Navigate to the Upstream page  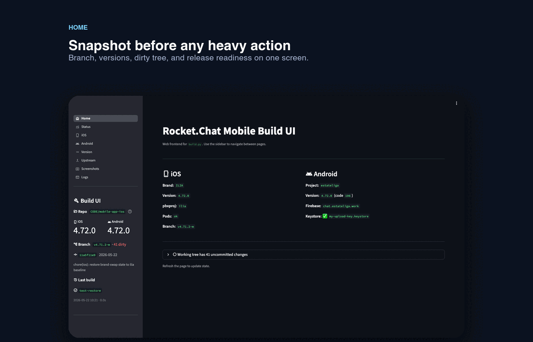105,160
